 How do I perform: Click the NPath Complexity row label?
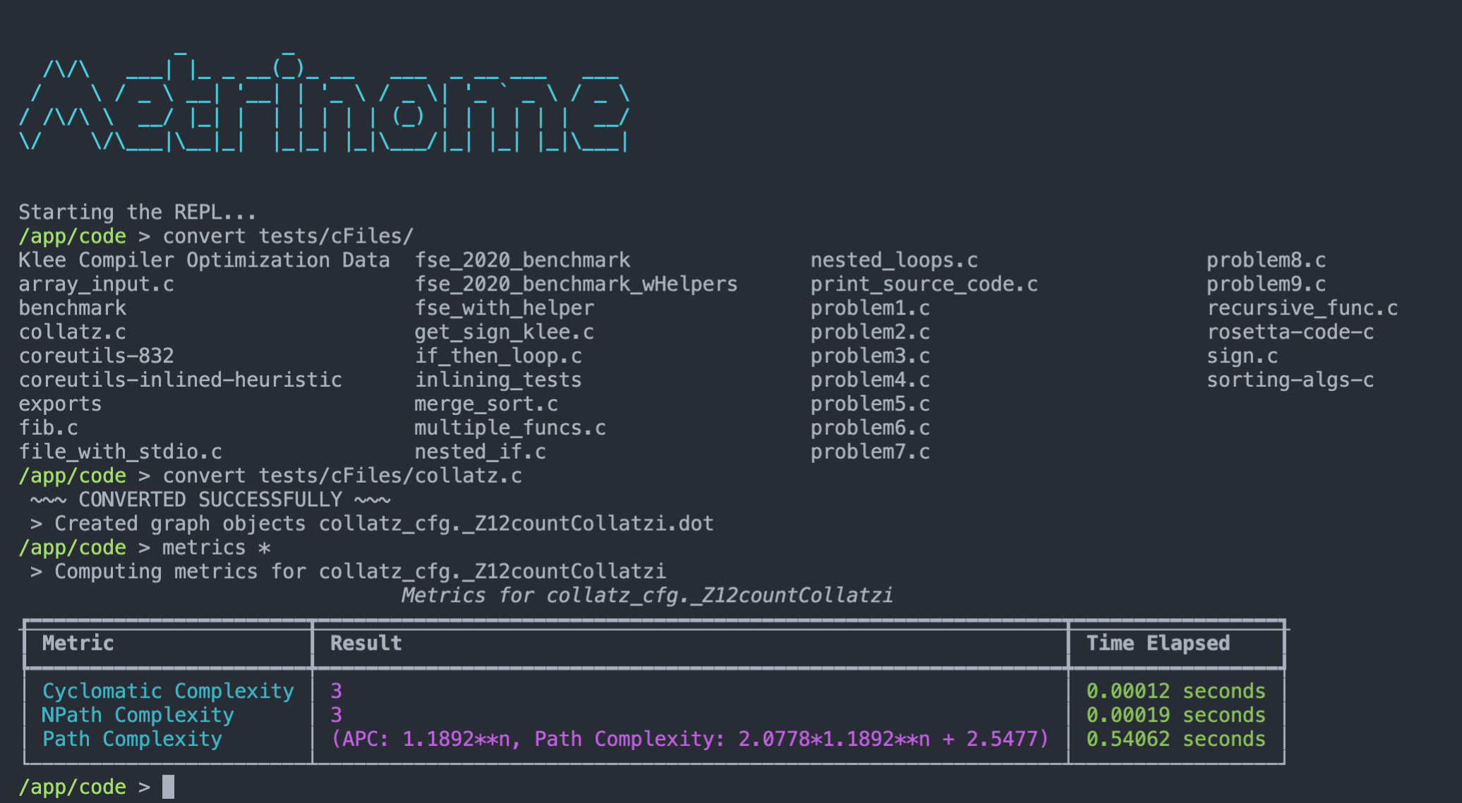pyautogui.click(x=138, y=715)
